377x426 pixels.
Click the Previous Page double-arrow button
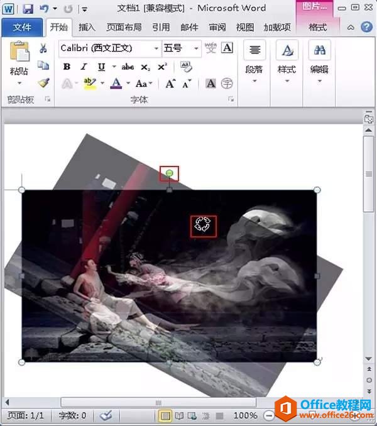[369, 369]
